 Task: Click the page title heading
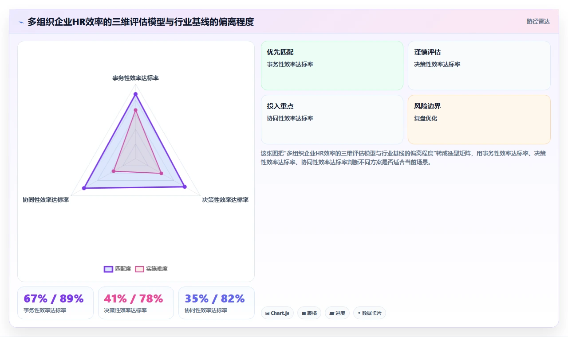pyautogui.click(x=141, y=22)
